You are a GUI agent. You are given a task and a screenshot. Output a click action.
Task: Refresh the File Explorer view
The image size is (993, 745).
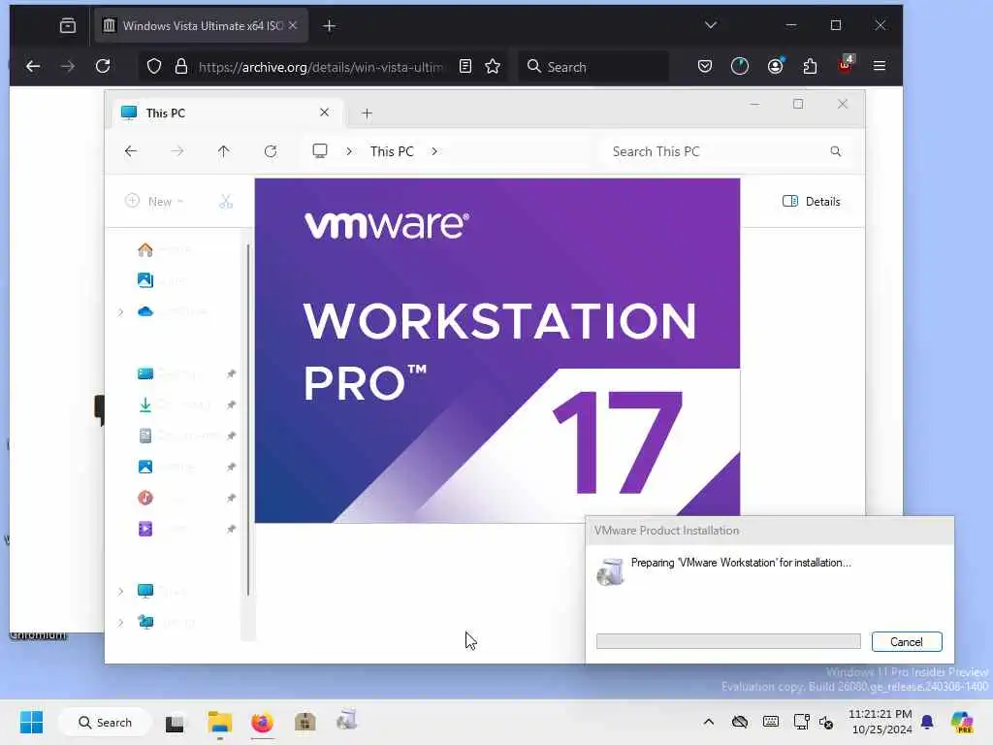[x=271, y=150]
